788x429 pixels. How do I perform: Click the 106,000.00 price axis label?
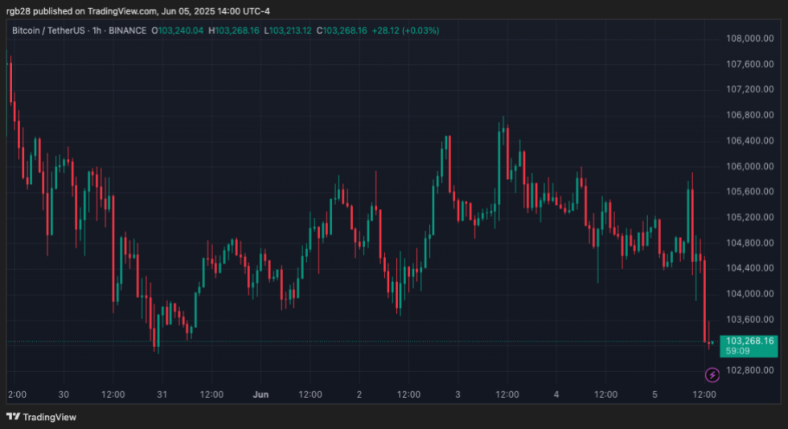pos(749,166)
